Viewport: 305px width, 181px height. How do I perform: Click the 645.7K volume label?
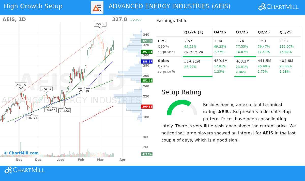(x=147, y=154)
